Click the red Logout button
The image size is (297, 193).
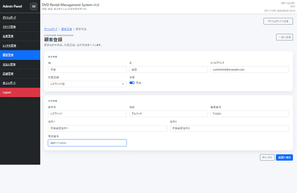click(x=20, y=92)
